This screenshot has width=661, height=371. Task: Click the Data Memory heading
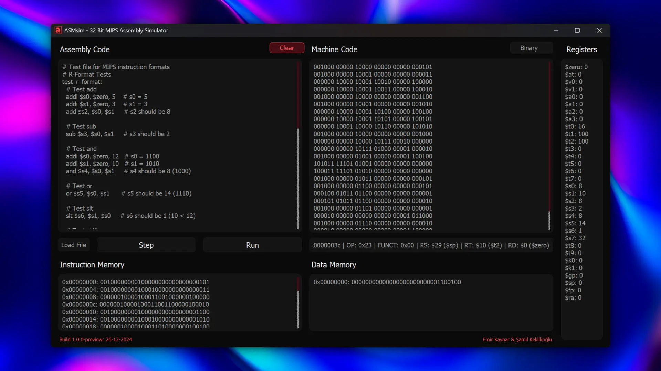(334, 265)
